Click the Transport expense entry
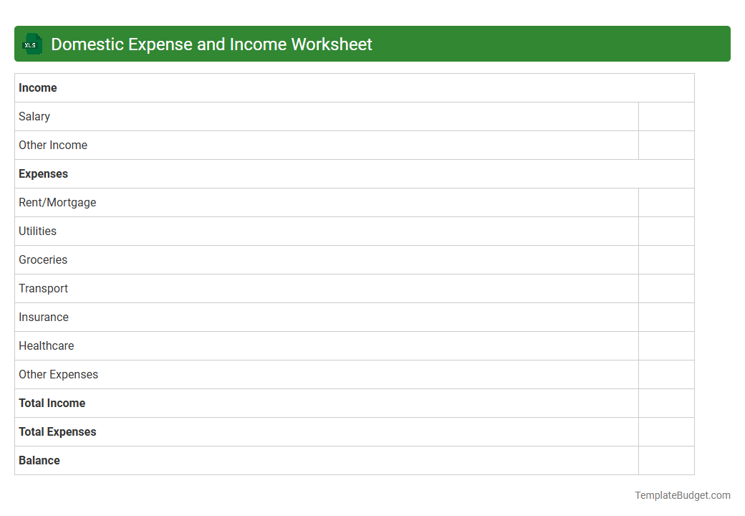 click(44, 288)
